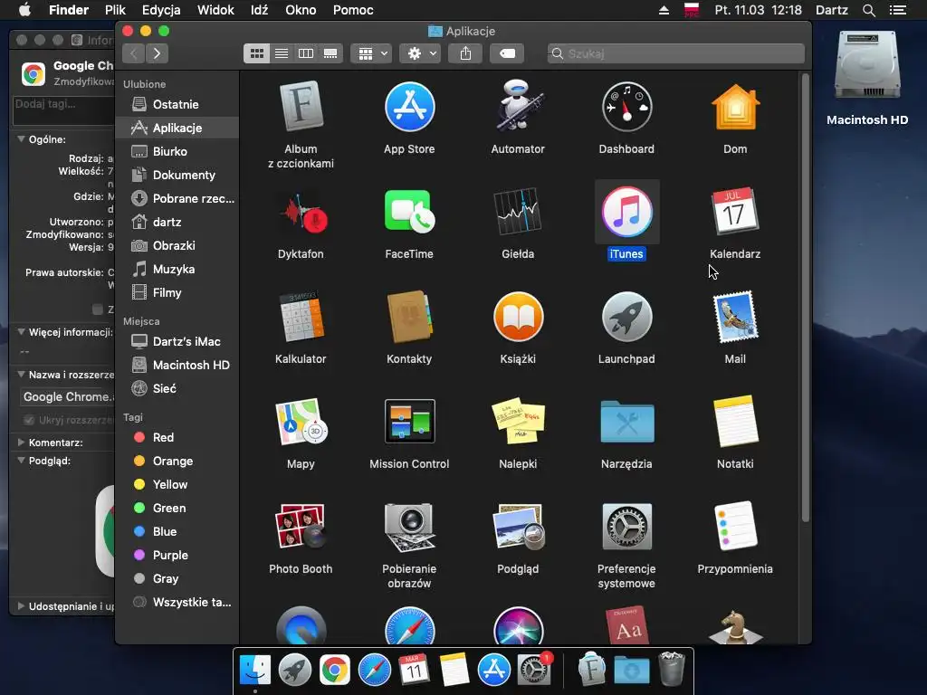The width and height of the screenshot is (927, 695).
Task: Select the Giełda stocks app icon
Action: (x=518, y=212)
